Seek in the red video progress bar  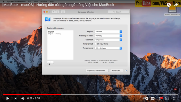pos(32,94)
